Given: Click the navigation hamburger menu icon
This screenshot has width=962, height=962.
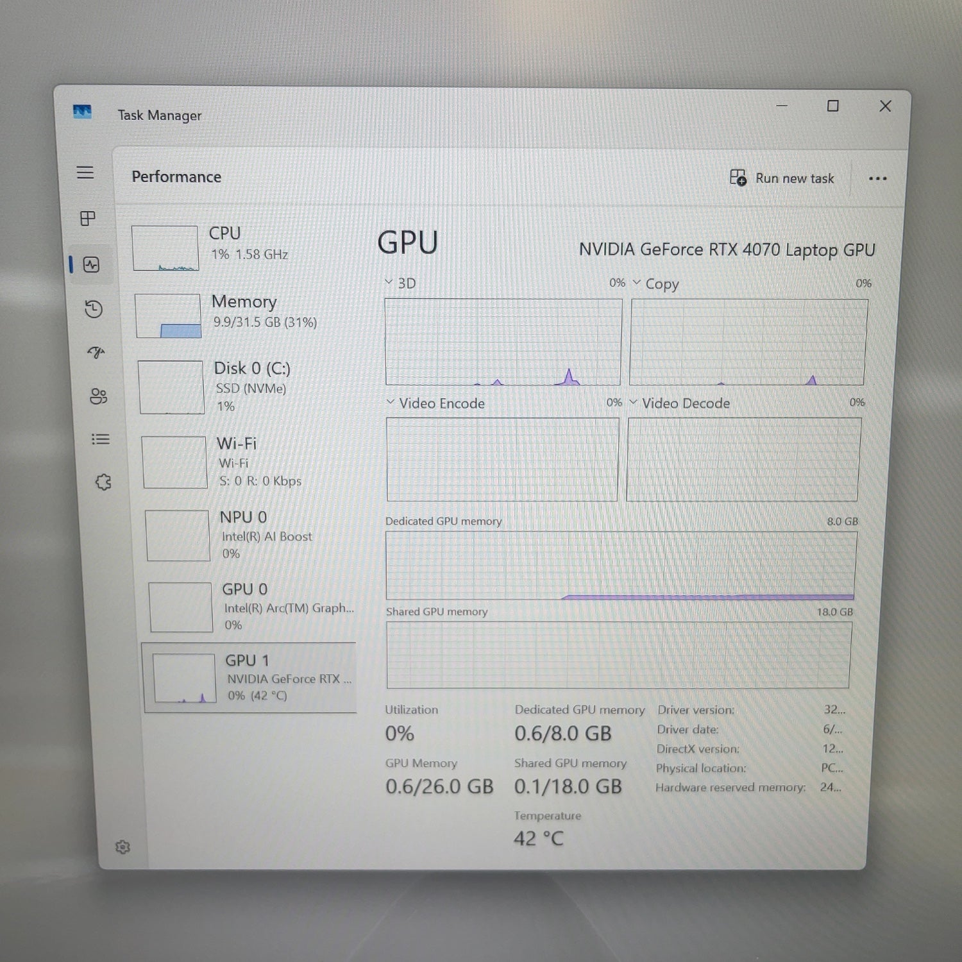Looking at the screenshot, I should 85,172.
